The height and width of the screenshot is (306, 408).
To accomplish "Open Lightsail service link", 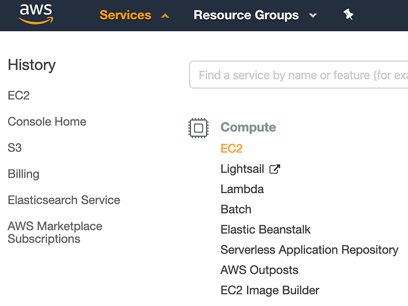I will pyautogui.click(x=242, y=169).
